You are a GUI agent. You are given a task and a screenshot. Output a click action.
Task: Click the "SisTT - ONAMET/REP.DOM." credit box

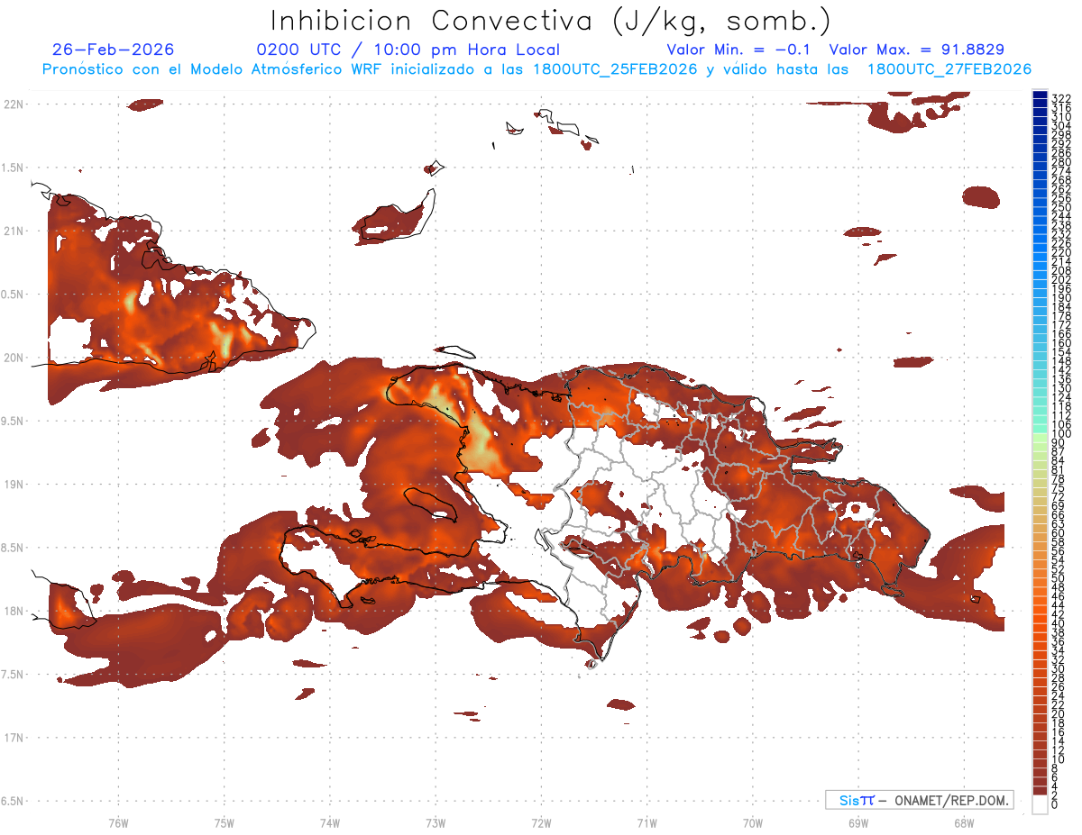point(919,800)
